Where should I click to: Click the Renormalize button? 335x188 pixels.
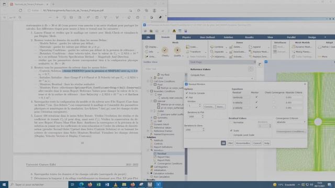pos(243,143)
